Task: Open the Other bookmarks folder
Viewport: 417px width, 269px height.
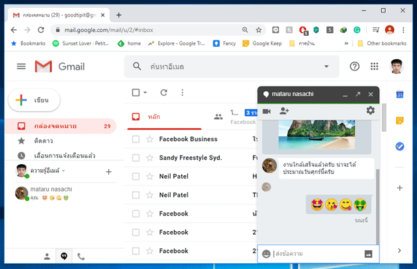Action: click(x=382, y=44)
